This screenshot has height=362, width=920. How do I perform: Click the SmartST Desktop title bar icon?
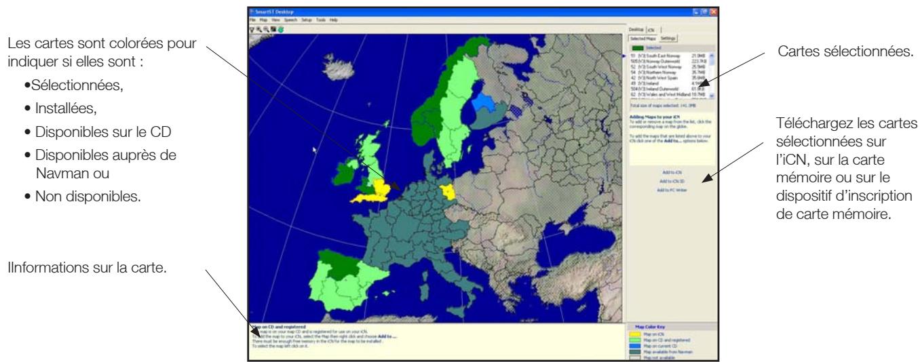[252, 12]
